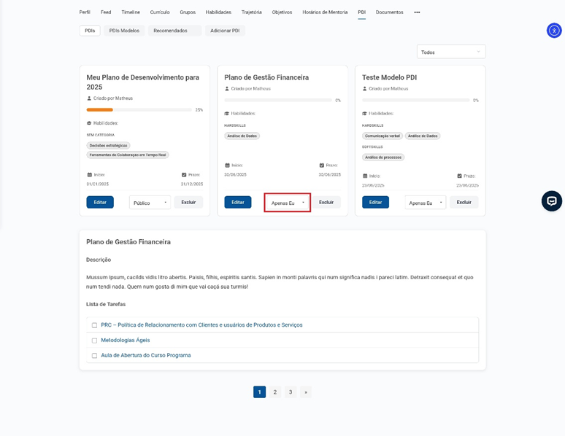Viewport: 565px width, 436px height.
Task: Click the 25% orange progress bar
Action: point(100,110)
